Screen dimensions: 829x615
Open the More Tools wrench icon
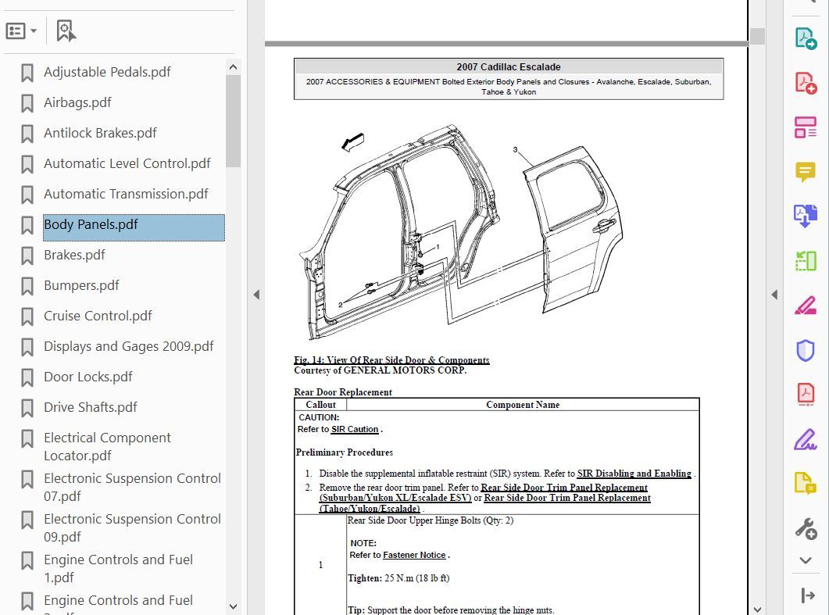click(x=806, y=528)
